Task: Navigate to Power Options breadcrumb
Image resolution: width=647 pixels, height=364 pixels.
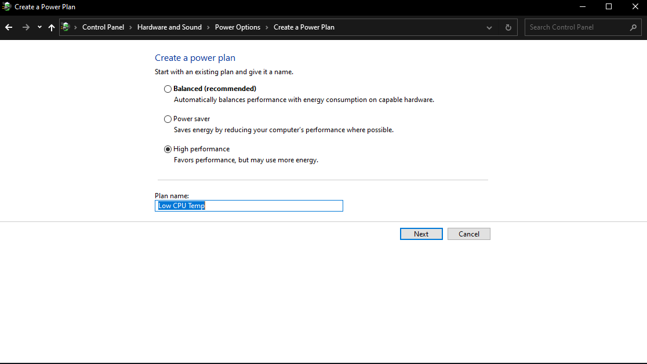Action: point(238,27)
